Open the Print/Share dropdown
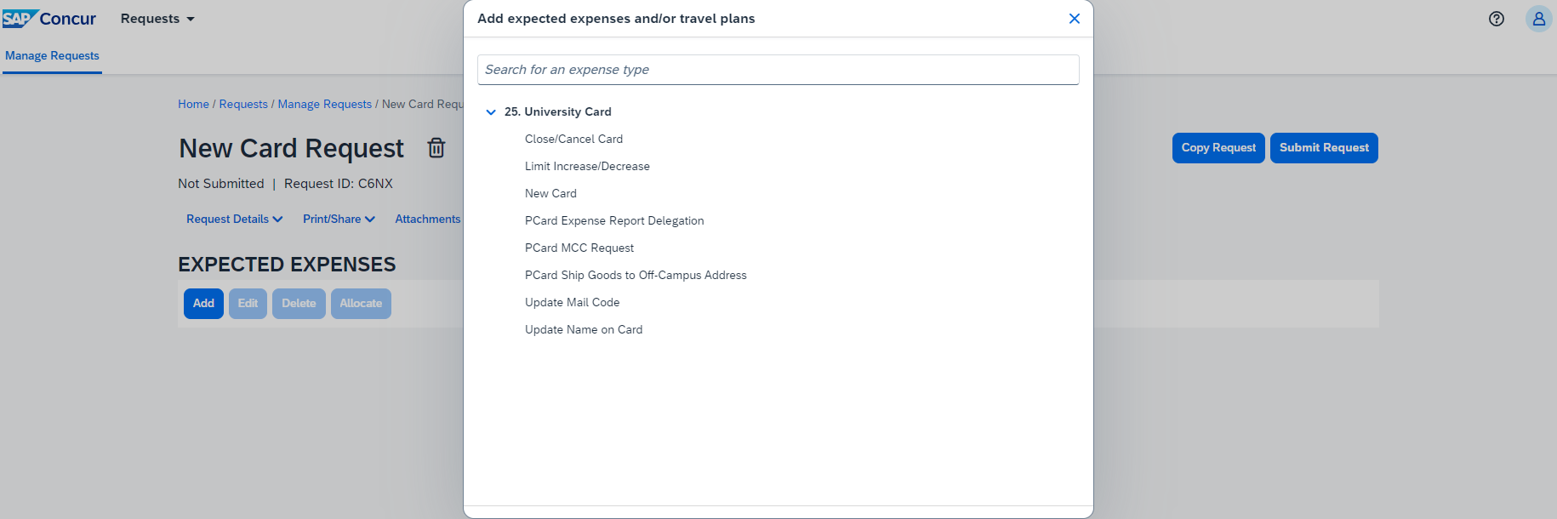The image size is (1557, 519). tap(339, 219)
